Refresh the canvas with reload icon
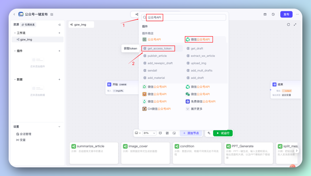The image size is (311, 176). click(288, 24)
